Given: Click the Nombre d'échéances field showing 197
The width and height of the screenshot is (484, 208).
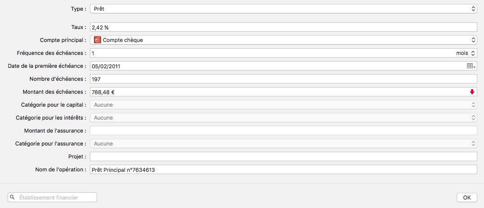Looking at the screenshot, I should [x=284, y=79].
